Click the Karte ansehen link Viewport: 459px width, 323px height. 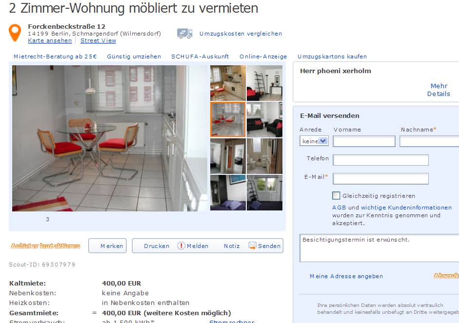click(50, 40)
